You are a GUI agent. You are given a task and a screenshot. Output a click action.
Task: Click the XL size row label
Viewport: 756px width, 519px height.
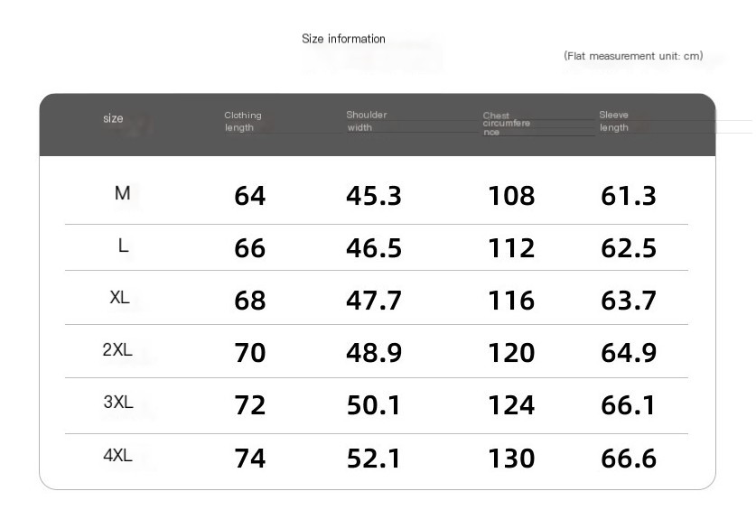[x=119, y=297]
